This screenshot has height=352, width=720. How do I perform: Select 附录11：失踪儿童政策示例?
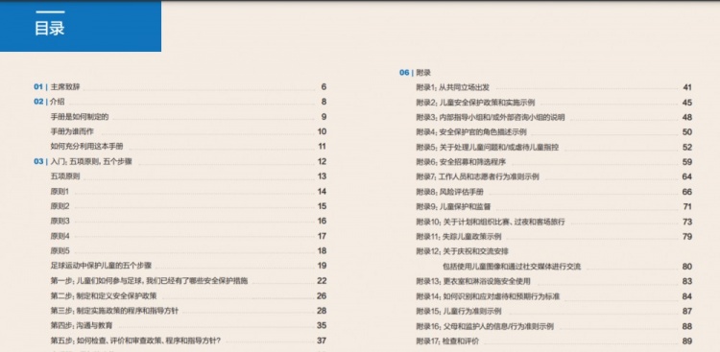554,236
